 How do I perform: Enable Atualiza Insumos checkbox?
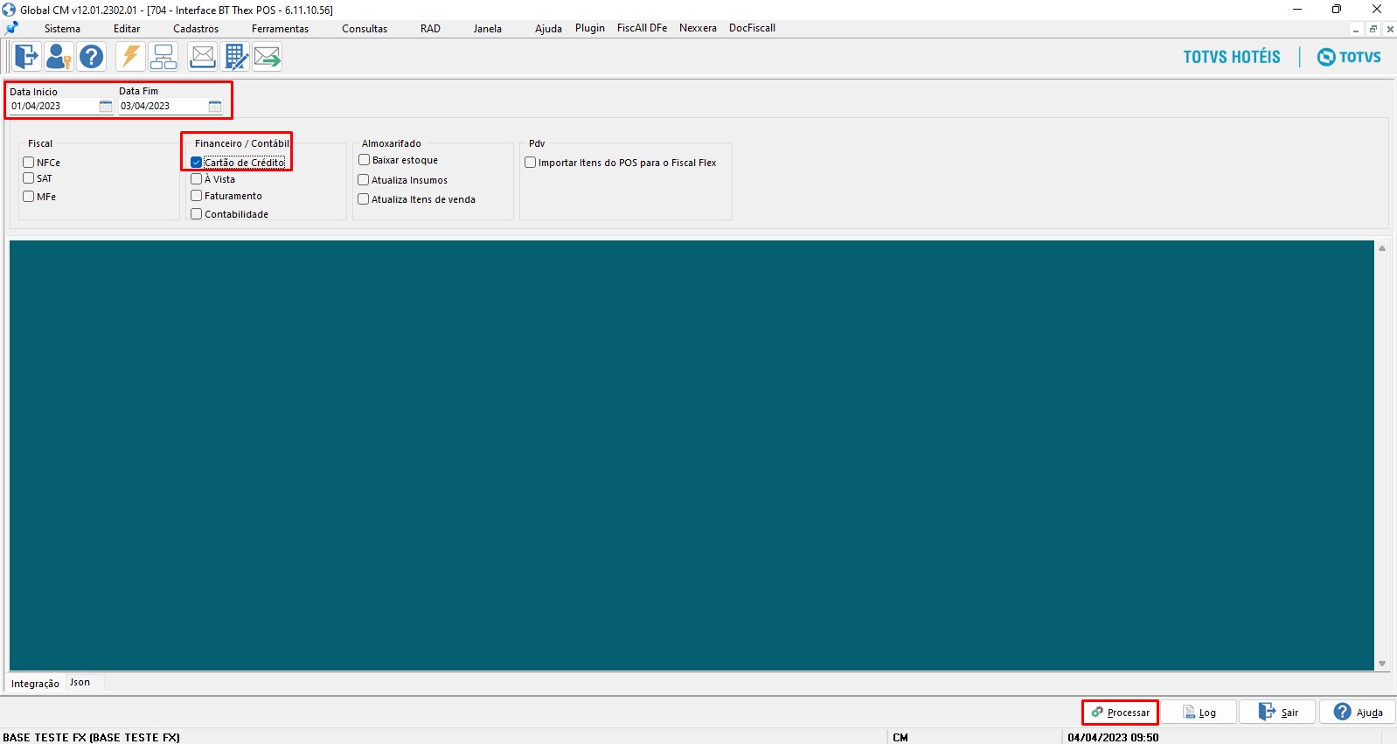(363, 180)
